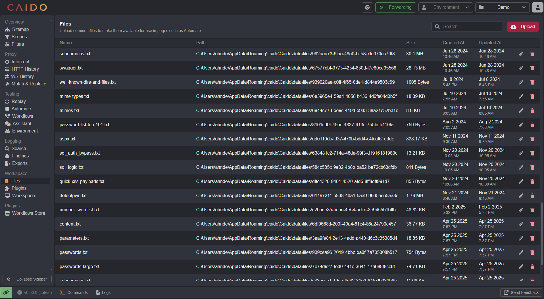The height and width of the screenshot is (299, 544).
Task: Toggle proxy Forwarding
Action: [395, 7]
